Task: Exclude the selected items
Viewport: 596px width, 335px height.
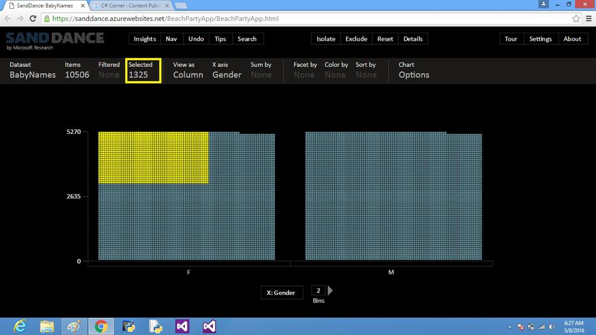Action: 357,39
